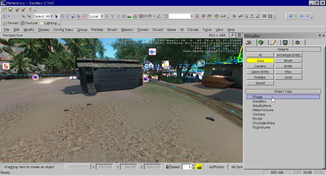Open the File menu
This screenshot has height=176, width=326.
tap(7, 30)
